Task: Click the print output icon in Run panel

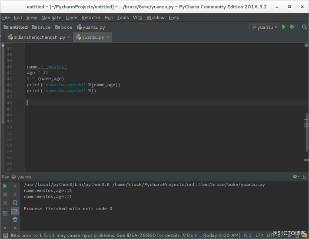Action: point(15,219)
